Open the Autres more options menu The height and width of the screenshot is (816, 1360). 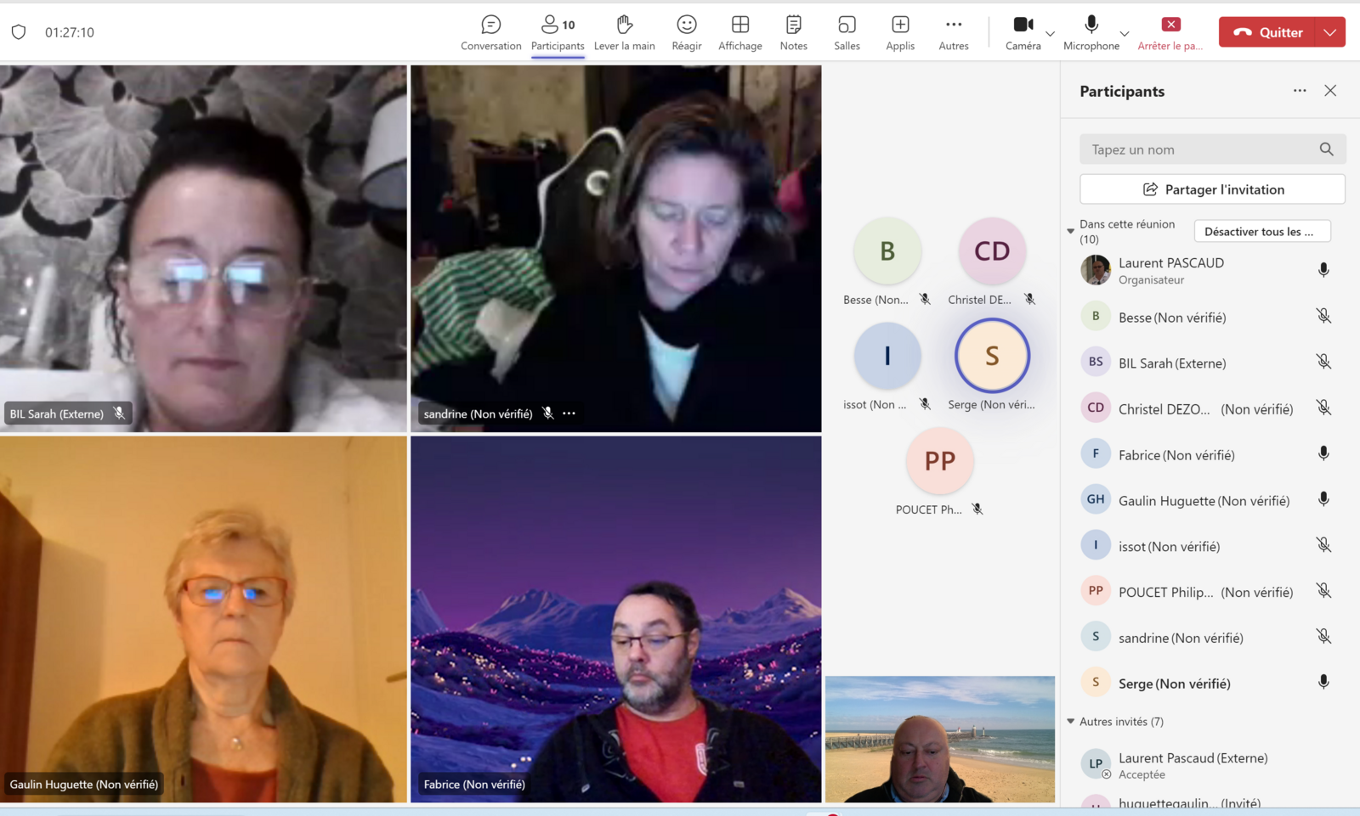(x=953, y=32)
